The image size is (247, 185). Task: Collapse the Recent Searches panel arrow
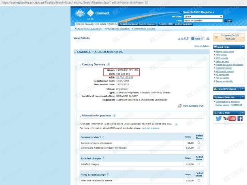243,97
